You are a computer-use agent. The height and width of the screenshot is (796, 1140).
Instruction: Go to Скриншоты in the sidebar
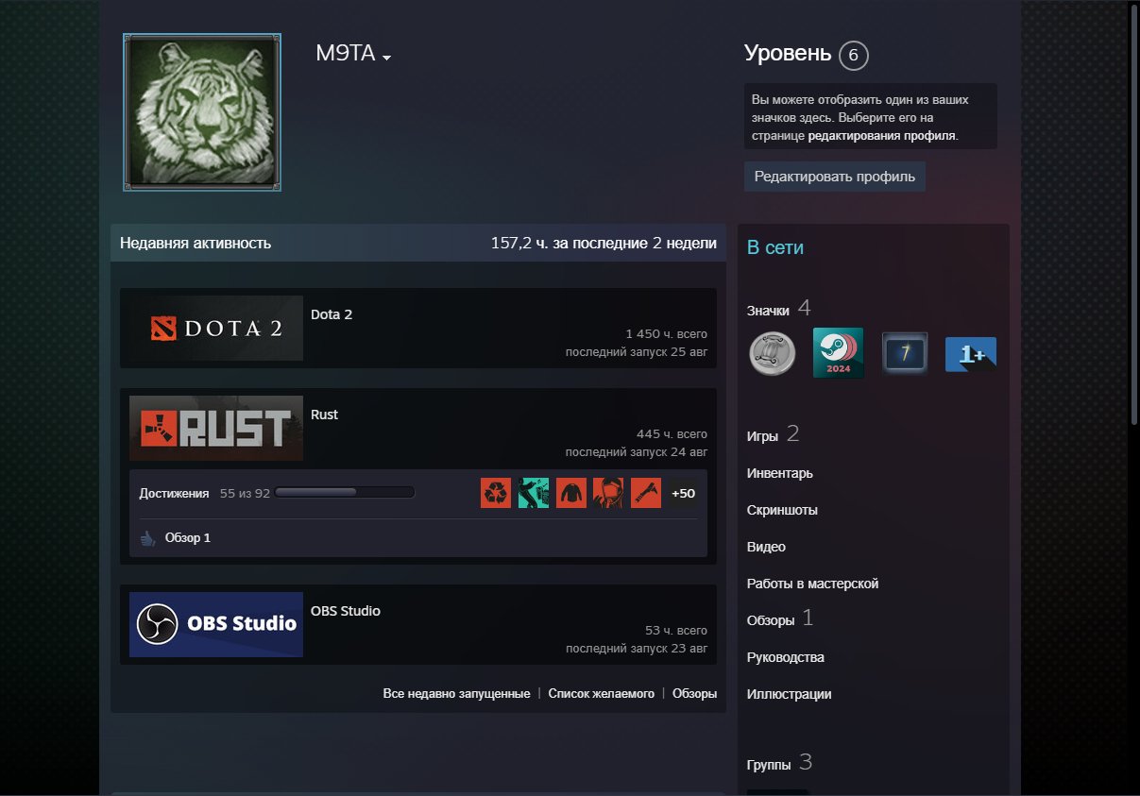tap(782, 510)
